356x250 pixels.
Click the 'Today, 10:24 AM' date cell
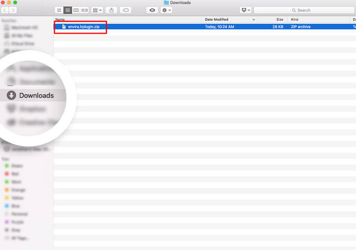[x=220, y=27]
